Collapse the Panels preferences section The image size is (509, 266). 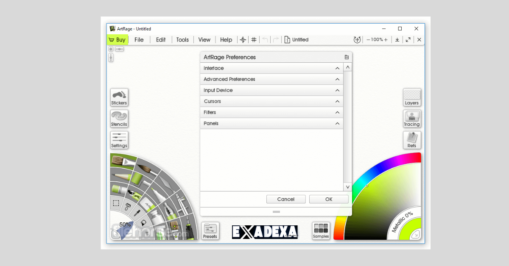point(337,123)
